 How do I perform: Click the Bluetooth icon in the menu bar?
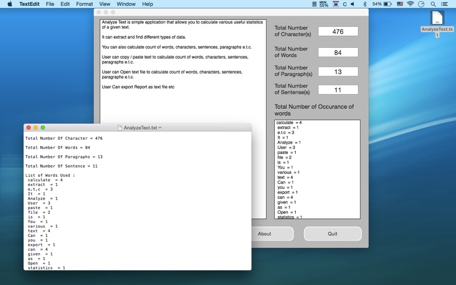pos(365,4)
